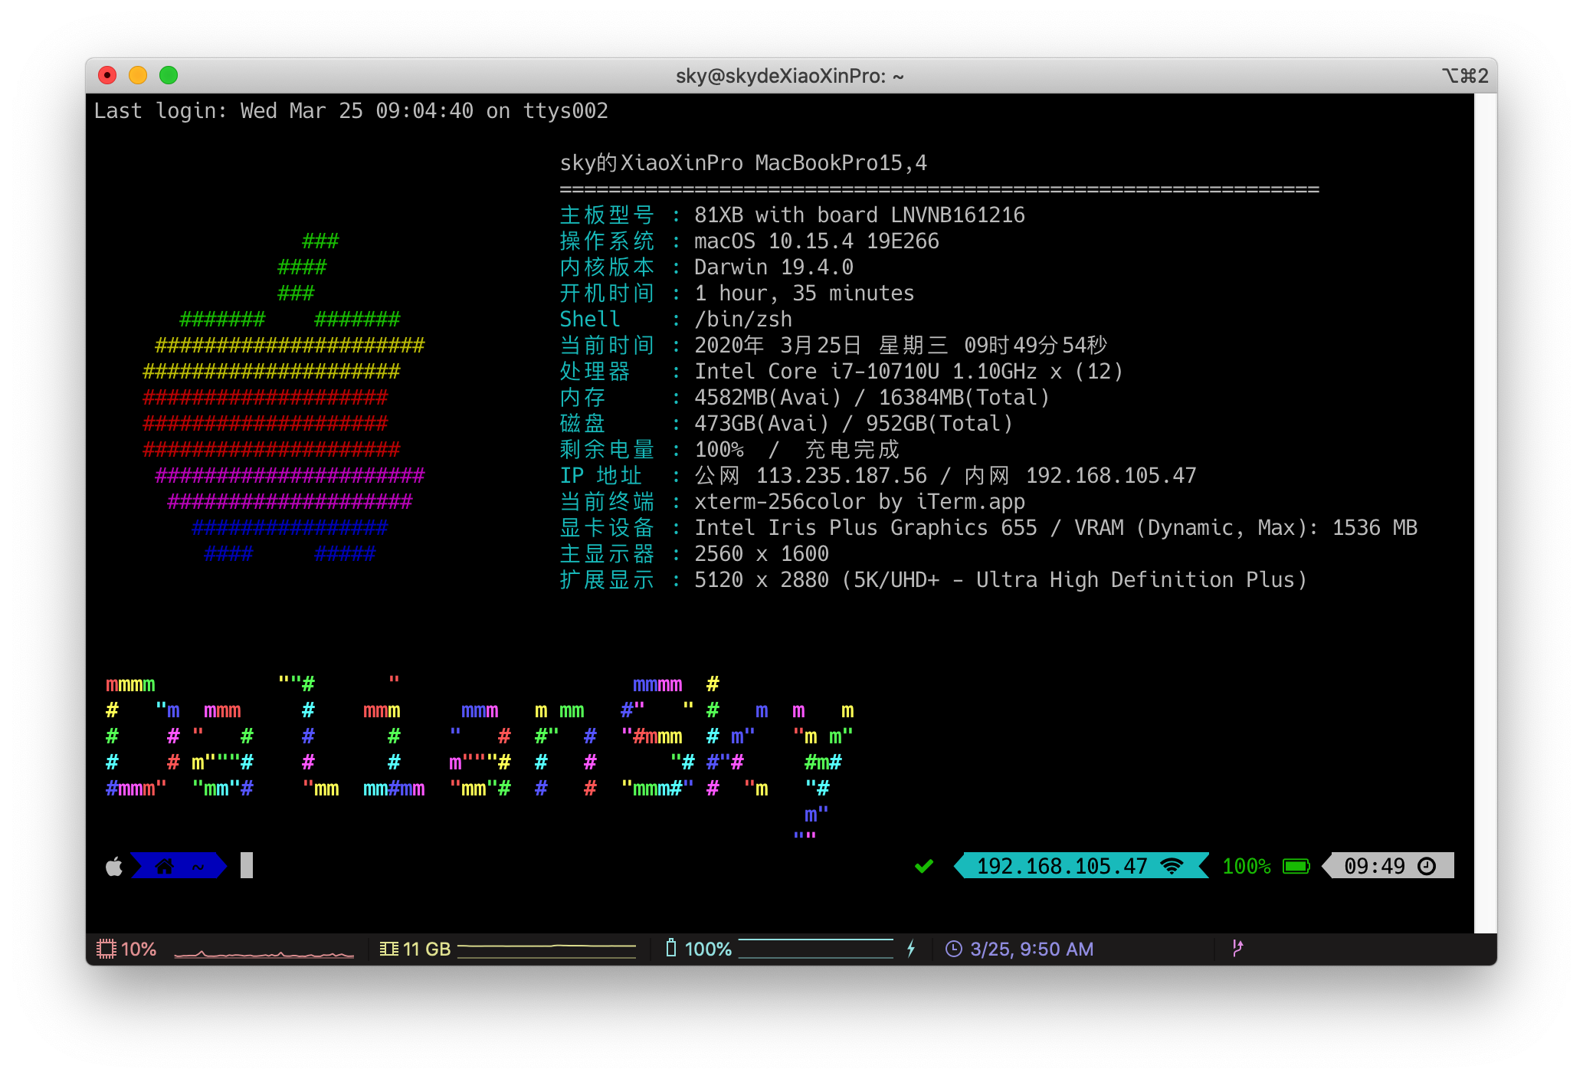Click the 5120 x 2880 display value
This screenshot has height=1079, width=1583.
click(762, 580)
